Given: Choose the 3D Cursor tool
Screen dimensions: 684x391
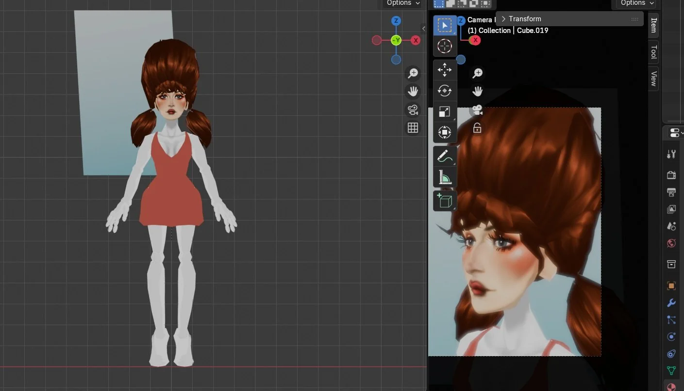Looking at the screenshot, I should [x=444, y=46].
